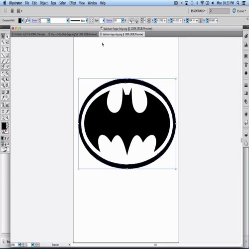Open the File menu

click(x=27, y=3)
